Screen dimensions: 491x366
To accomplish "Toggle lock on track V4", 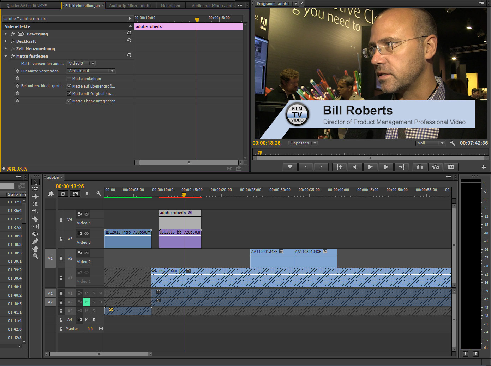I will pyautogui.click(x=61, y=220).
